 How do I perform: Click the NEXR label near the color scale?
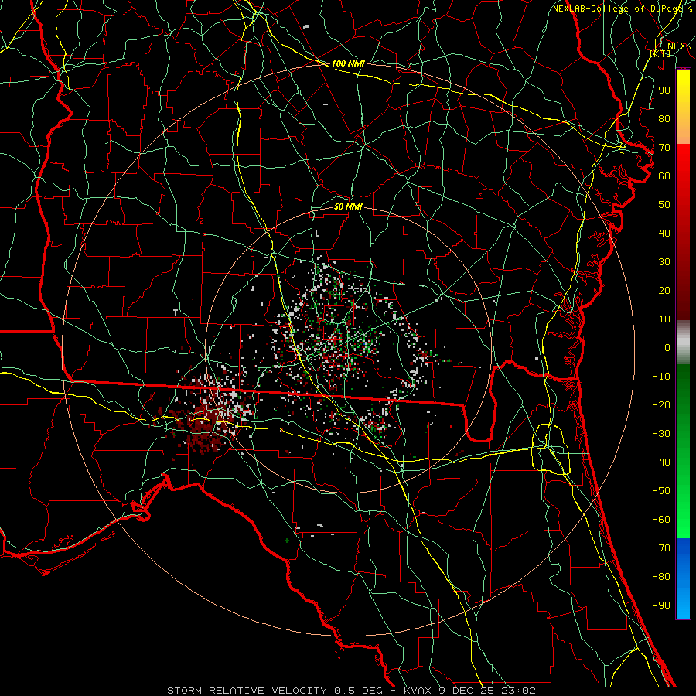679,46
